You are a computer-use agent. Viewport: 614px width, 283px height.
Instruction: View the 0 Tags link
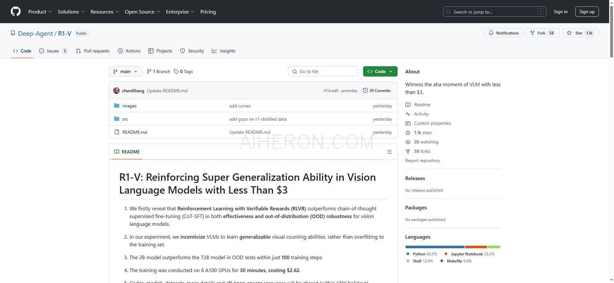point(183,71)
